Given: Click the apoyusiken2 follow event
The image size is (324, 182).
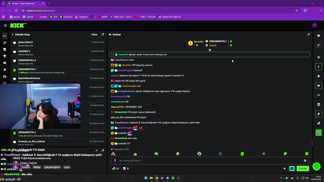Looking at the screenshot, I should pyautogui.click(x=58, y=44).
